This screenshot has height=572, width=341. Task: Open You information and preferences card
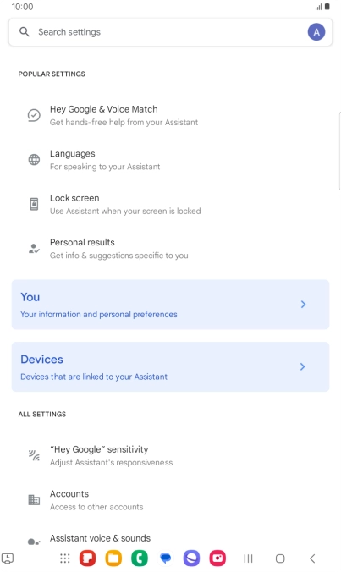[170, 305]
